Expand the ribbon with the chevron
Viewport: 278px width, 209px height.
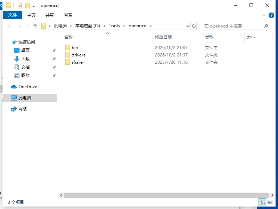(x=264, y=15)
